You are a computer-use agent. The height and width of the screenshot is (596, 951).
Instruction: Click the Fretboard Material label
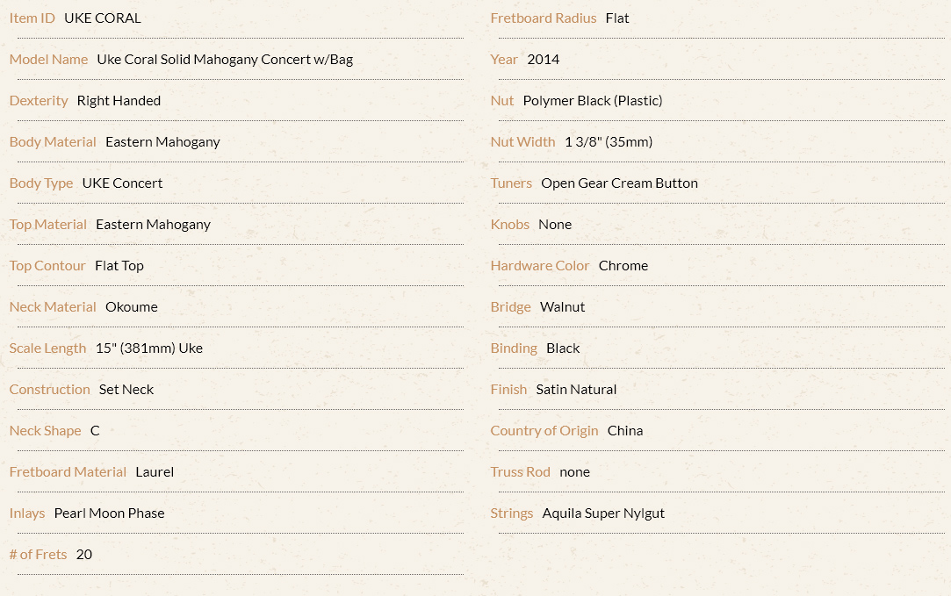coord(68,471)
